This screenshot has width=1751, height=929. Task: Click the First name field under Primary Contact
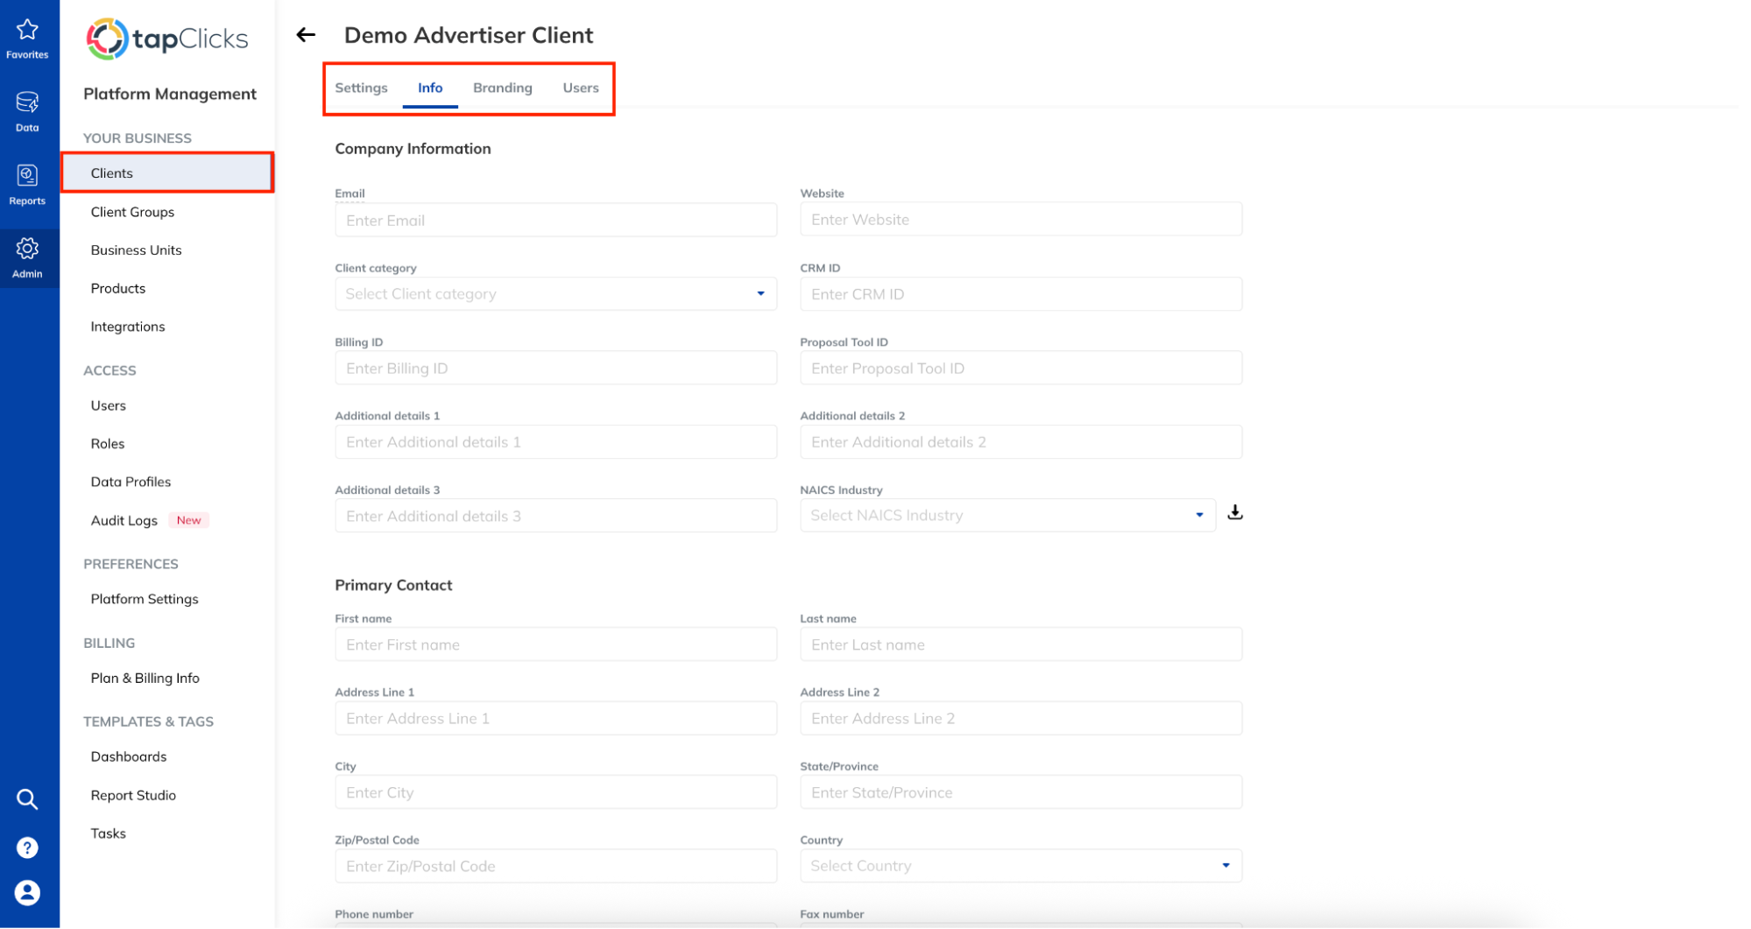click(555, 644)
